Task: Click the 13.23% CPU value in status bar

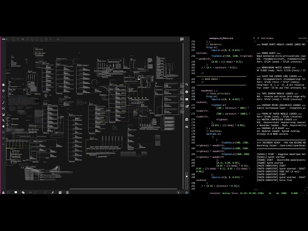Action: coord(244,193)
